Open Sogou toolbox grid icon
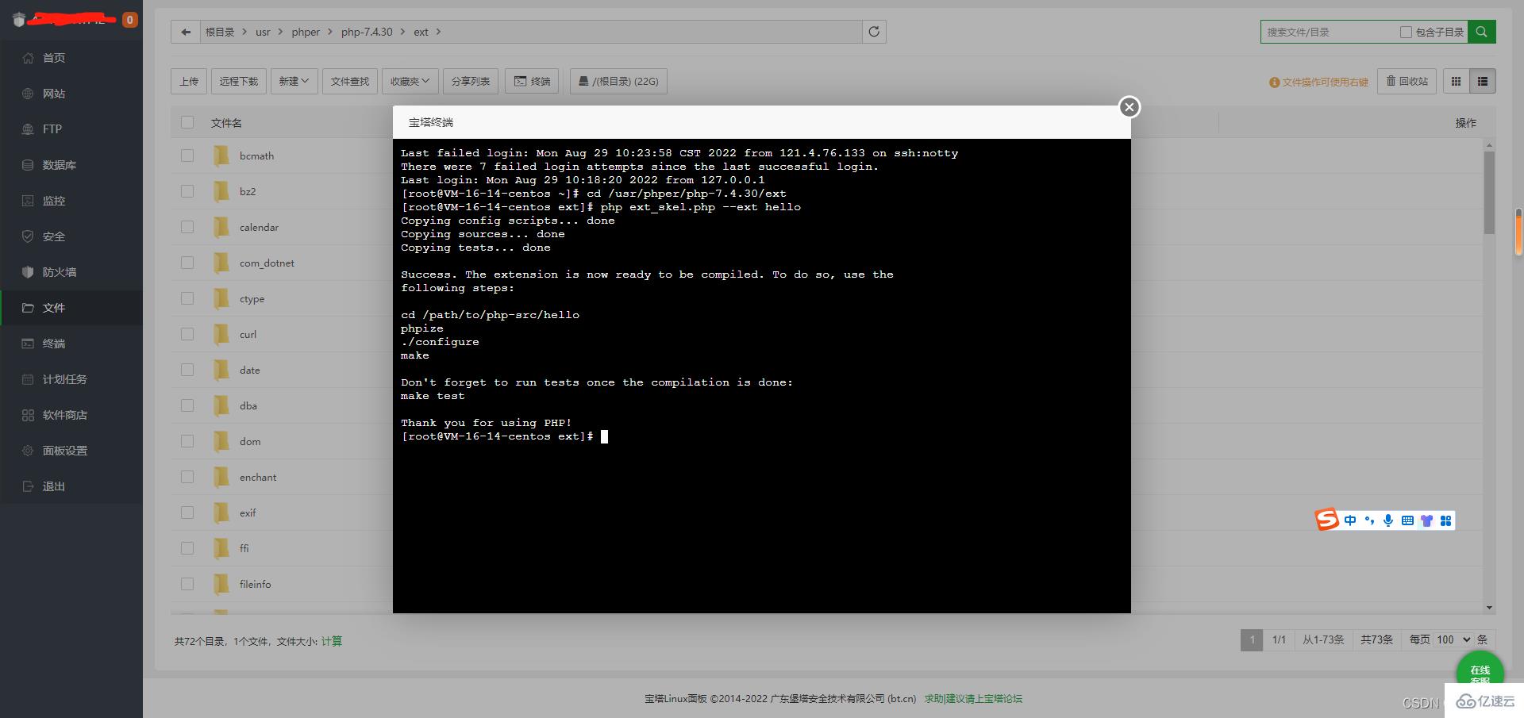Image resolution: width=1524 pixels, height=718 pixels. click(1445, 520)
